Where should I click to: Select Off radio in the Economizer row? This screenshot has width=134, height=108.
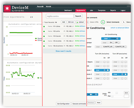(119, 43)
